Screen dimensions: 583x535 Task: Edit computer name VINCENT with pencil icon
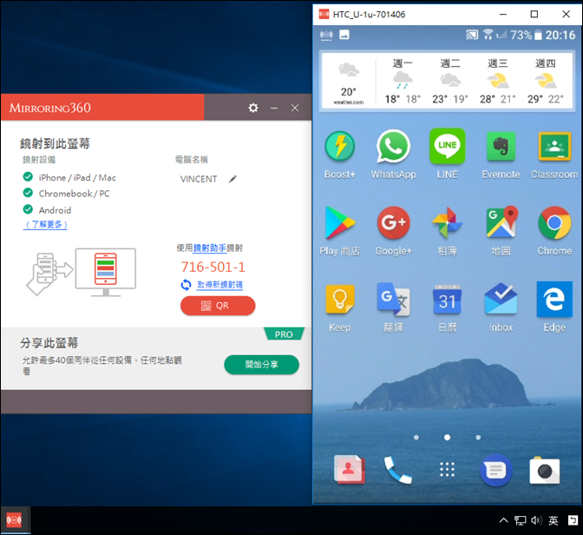click(233, 179)
